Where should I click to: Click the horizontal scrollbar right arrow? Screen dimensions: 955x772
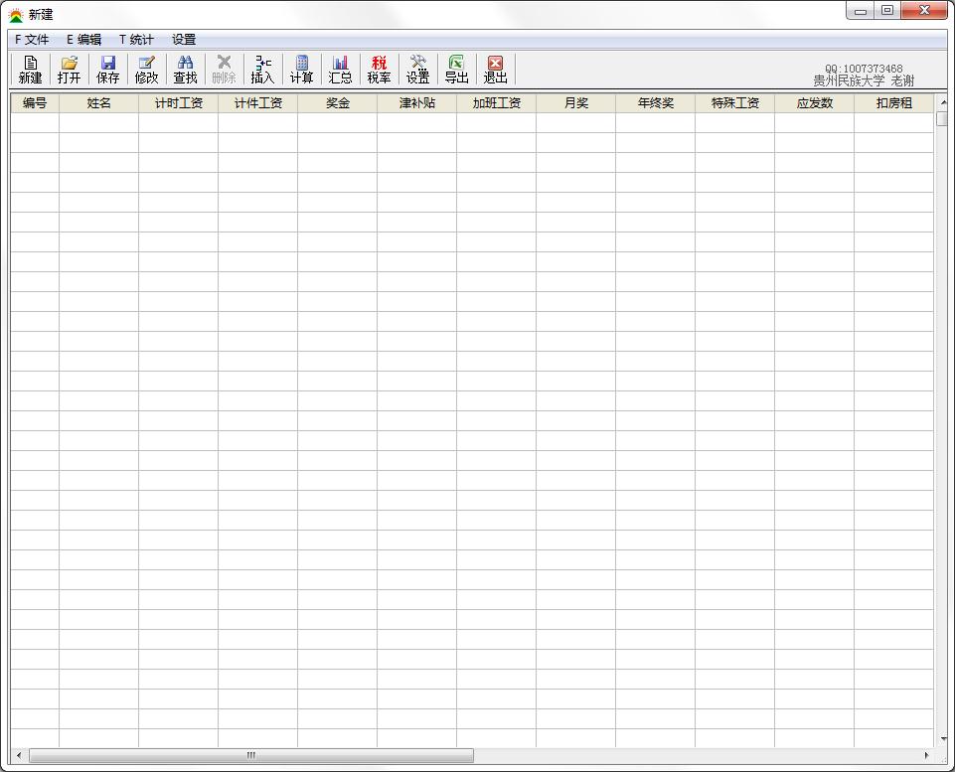coord(926,756)
